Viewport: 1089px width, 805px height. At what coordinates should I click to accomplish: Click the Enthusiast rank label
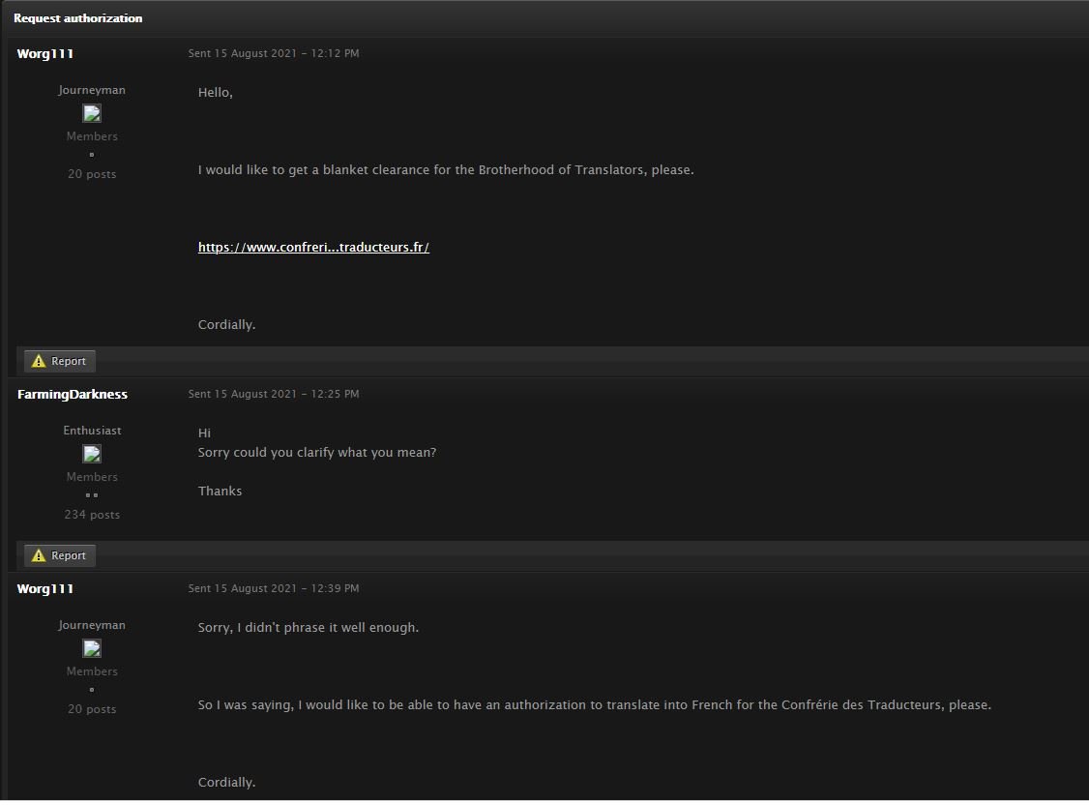pos(92,431)
